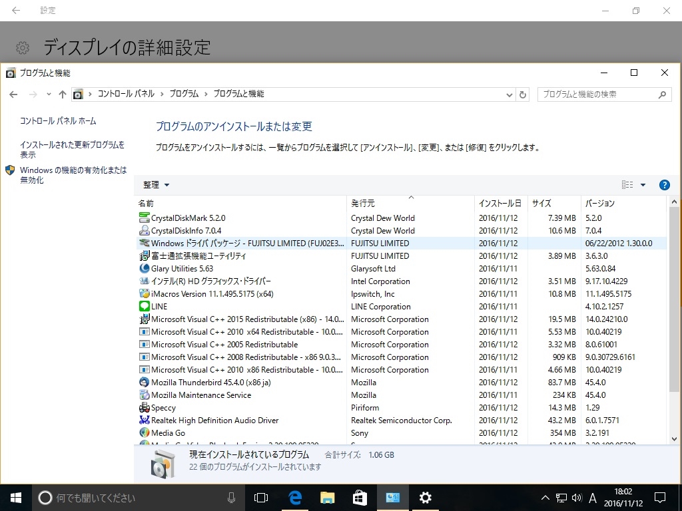Sort by the 発行元 column header
The image size is (682, 511).
point(363,203)
